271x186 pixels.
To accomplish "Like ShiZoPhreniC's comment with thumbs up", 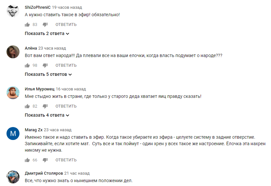I will tap(27, 25).
